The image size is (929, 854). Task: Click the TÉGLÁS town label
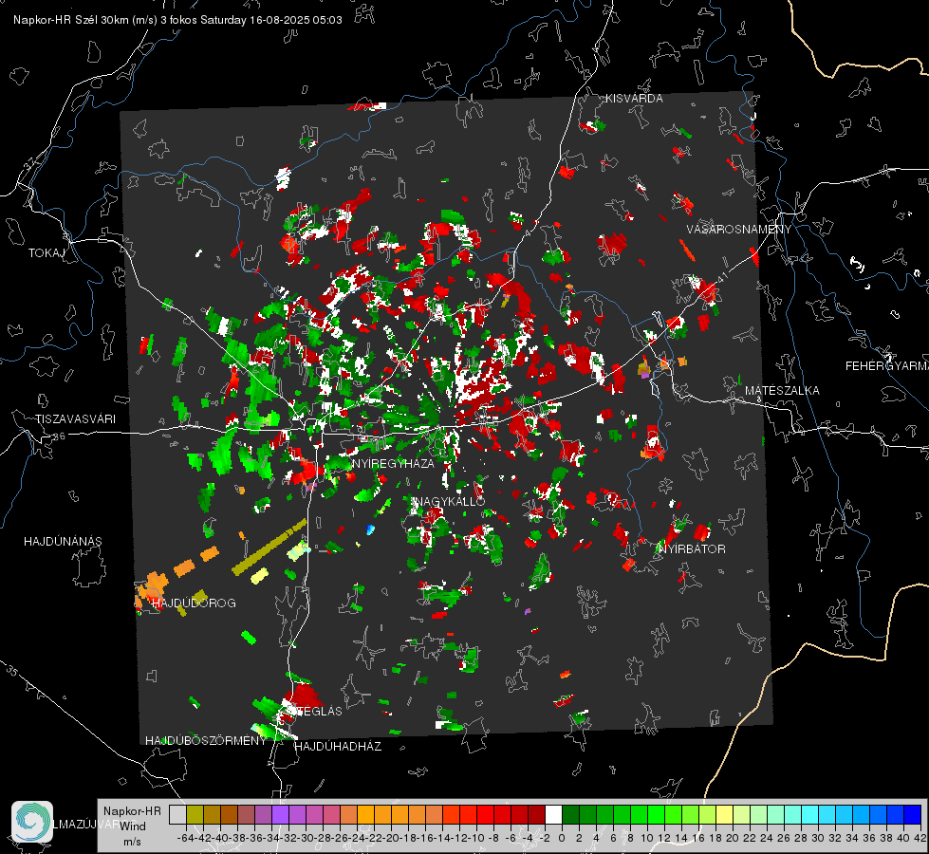coord(319,711)
